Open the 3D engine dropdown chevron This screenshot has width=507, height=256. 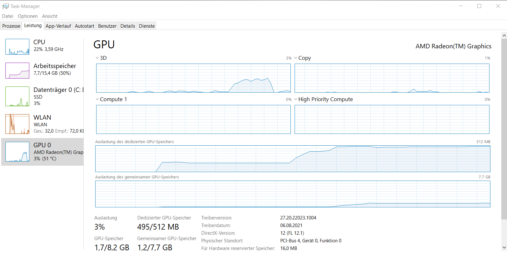[x=97, y=58]
